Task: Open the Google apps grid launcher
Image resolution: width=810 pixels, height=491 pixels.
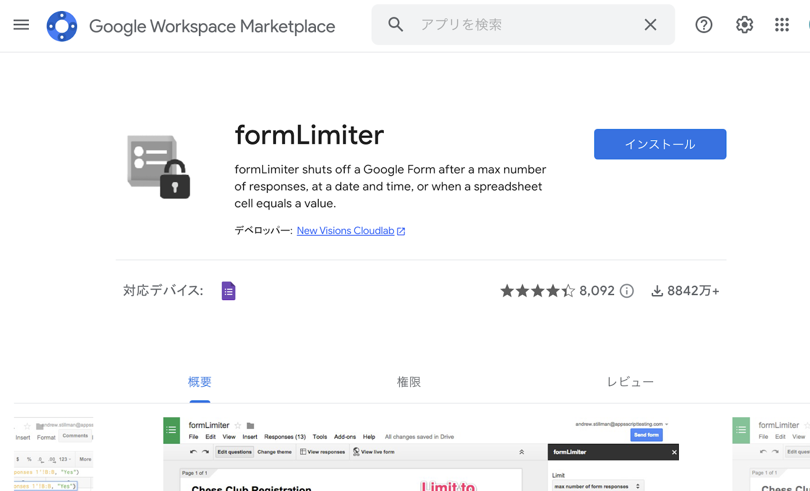Action: click(782, 24)
